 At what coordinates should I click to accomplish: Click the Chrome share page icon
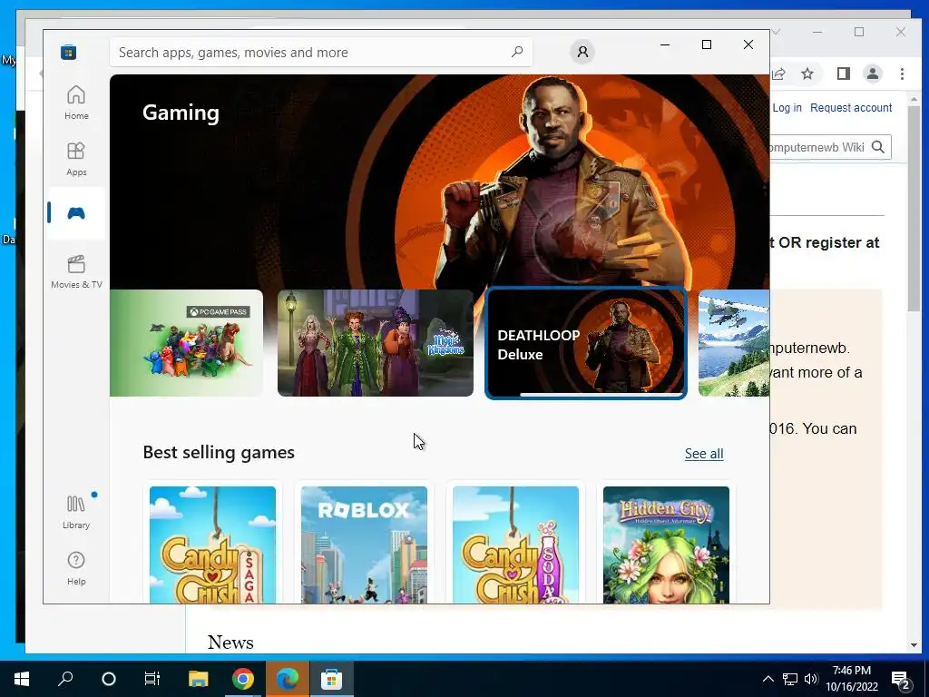[778, 74]
